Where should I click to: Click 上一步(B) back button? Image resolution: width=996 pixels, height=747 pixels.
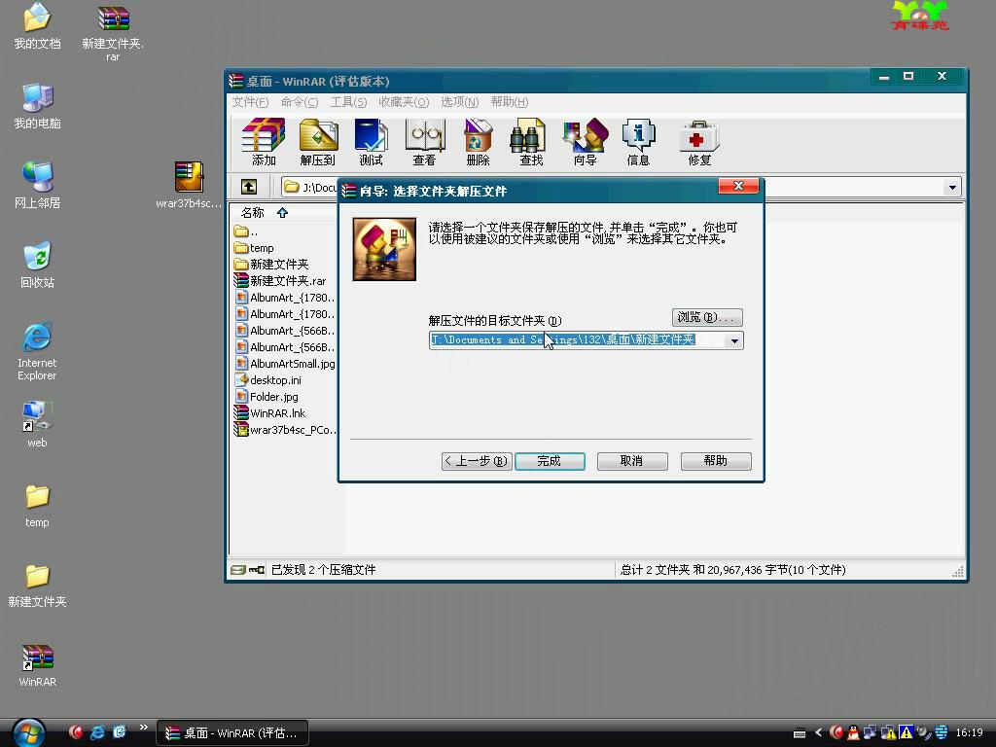coord(477,461)
